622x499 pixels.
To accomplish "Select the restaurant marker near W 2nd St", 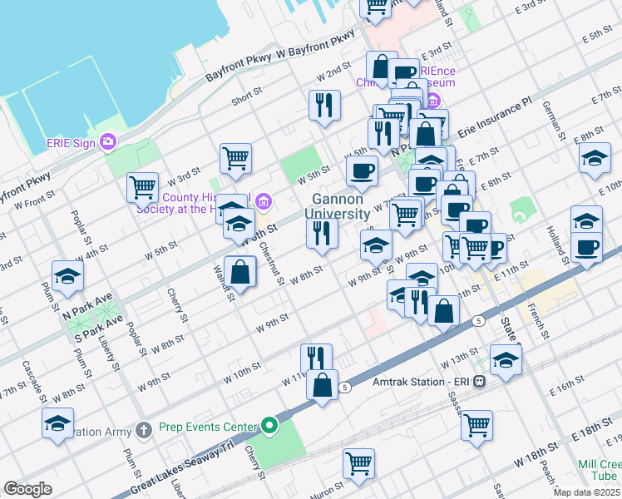I will tap(325, 106).
